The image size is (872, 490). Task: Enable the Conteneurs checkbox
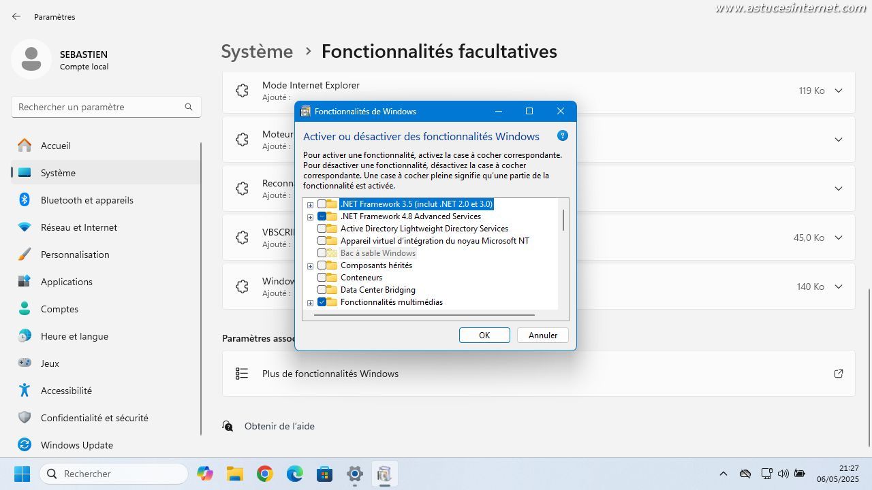(322, 278)
